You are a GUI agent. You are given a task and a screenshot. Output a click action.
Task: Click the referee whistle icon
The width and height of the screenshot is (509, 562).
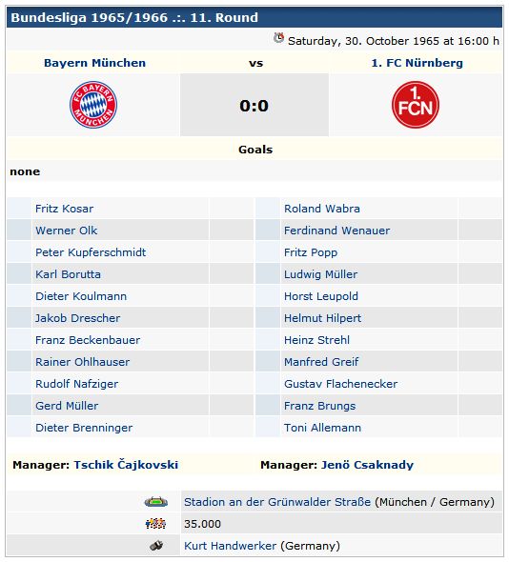click(156, 546)
